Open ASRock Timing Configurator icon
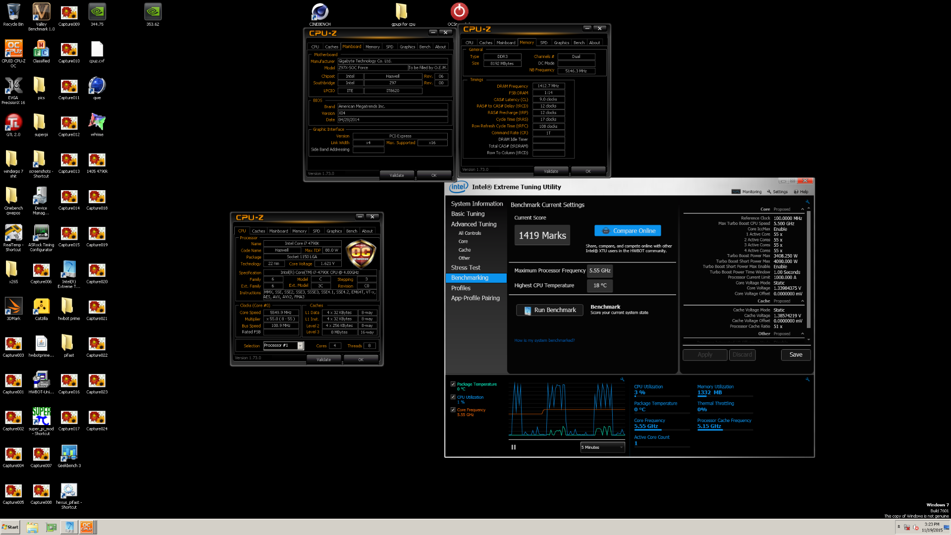The width and height of the screenshot is (951, 535). (41, 238)
